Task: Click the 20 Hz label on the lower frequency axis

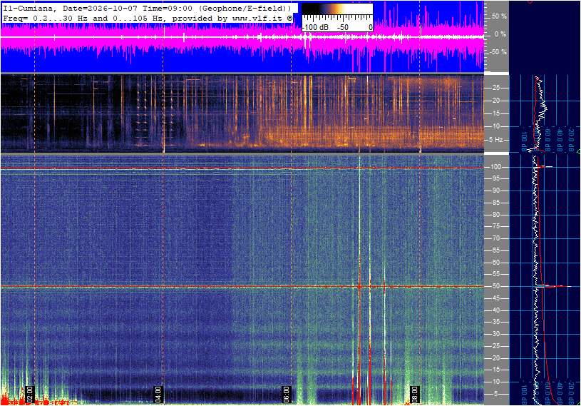Action: (495, 358)
